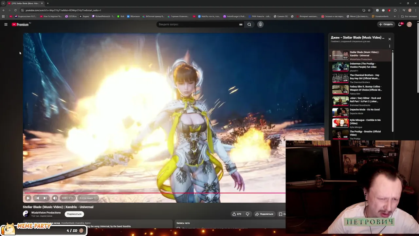Open the account avatar menu
The height and width of the screenshot is (236, 419).
[x=409, y=24]
